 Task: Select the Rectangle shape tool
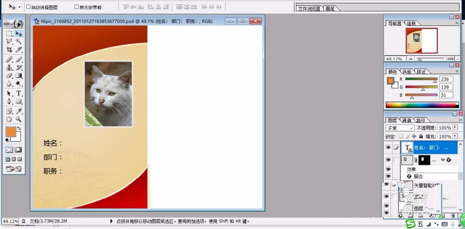click(19, 102)
